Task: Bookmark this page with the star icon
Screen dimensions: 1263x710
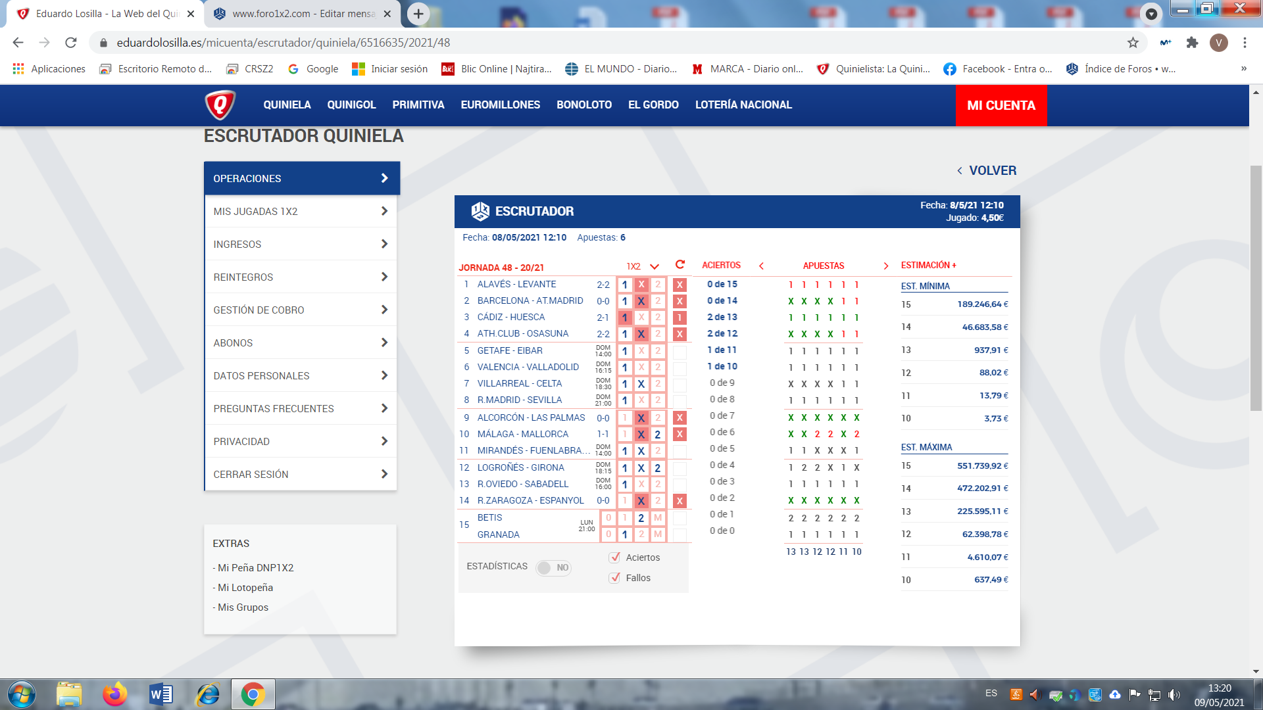Action: pyautogui.click(x=1133, y=43)
